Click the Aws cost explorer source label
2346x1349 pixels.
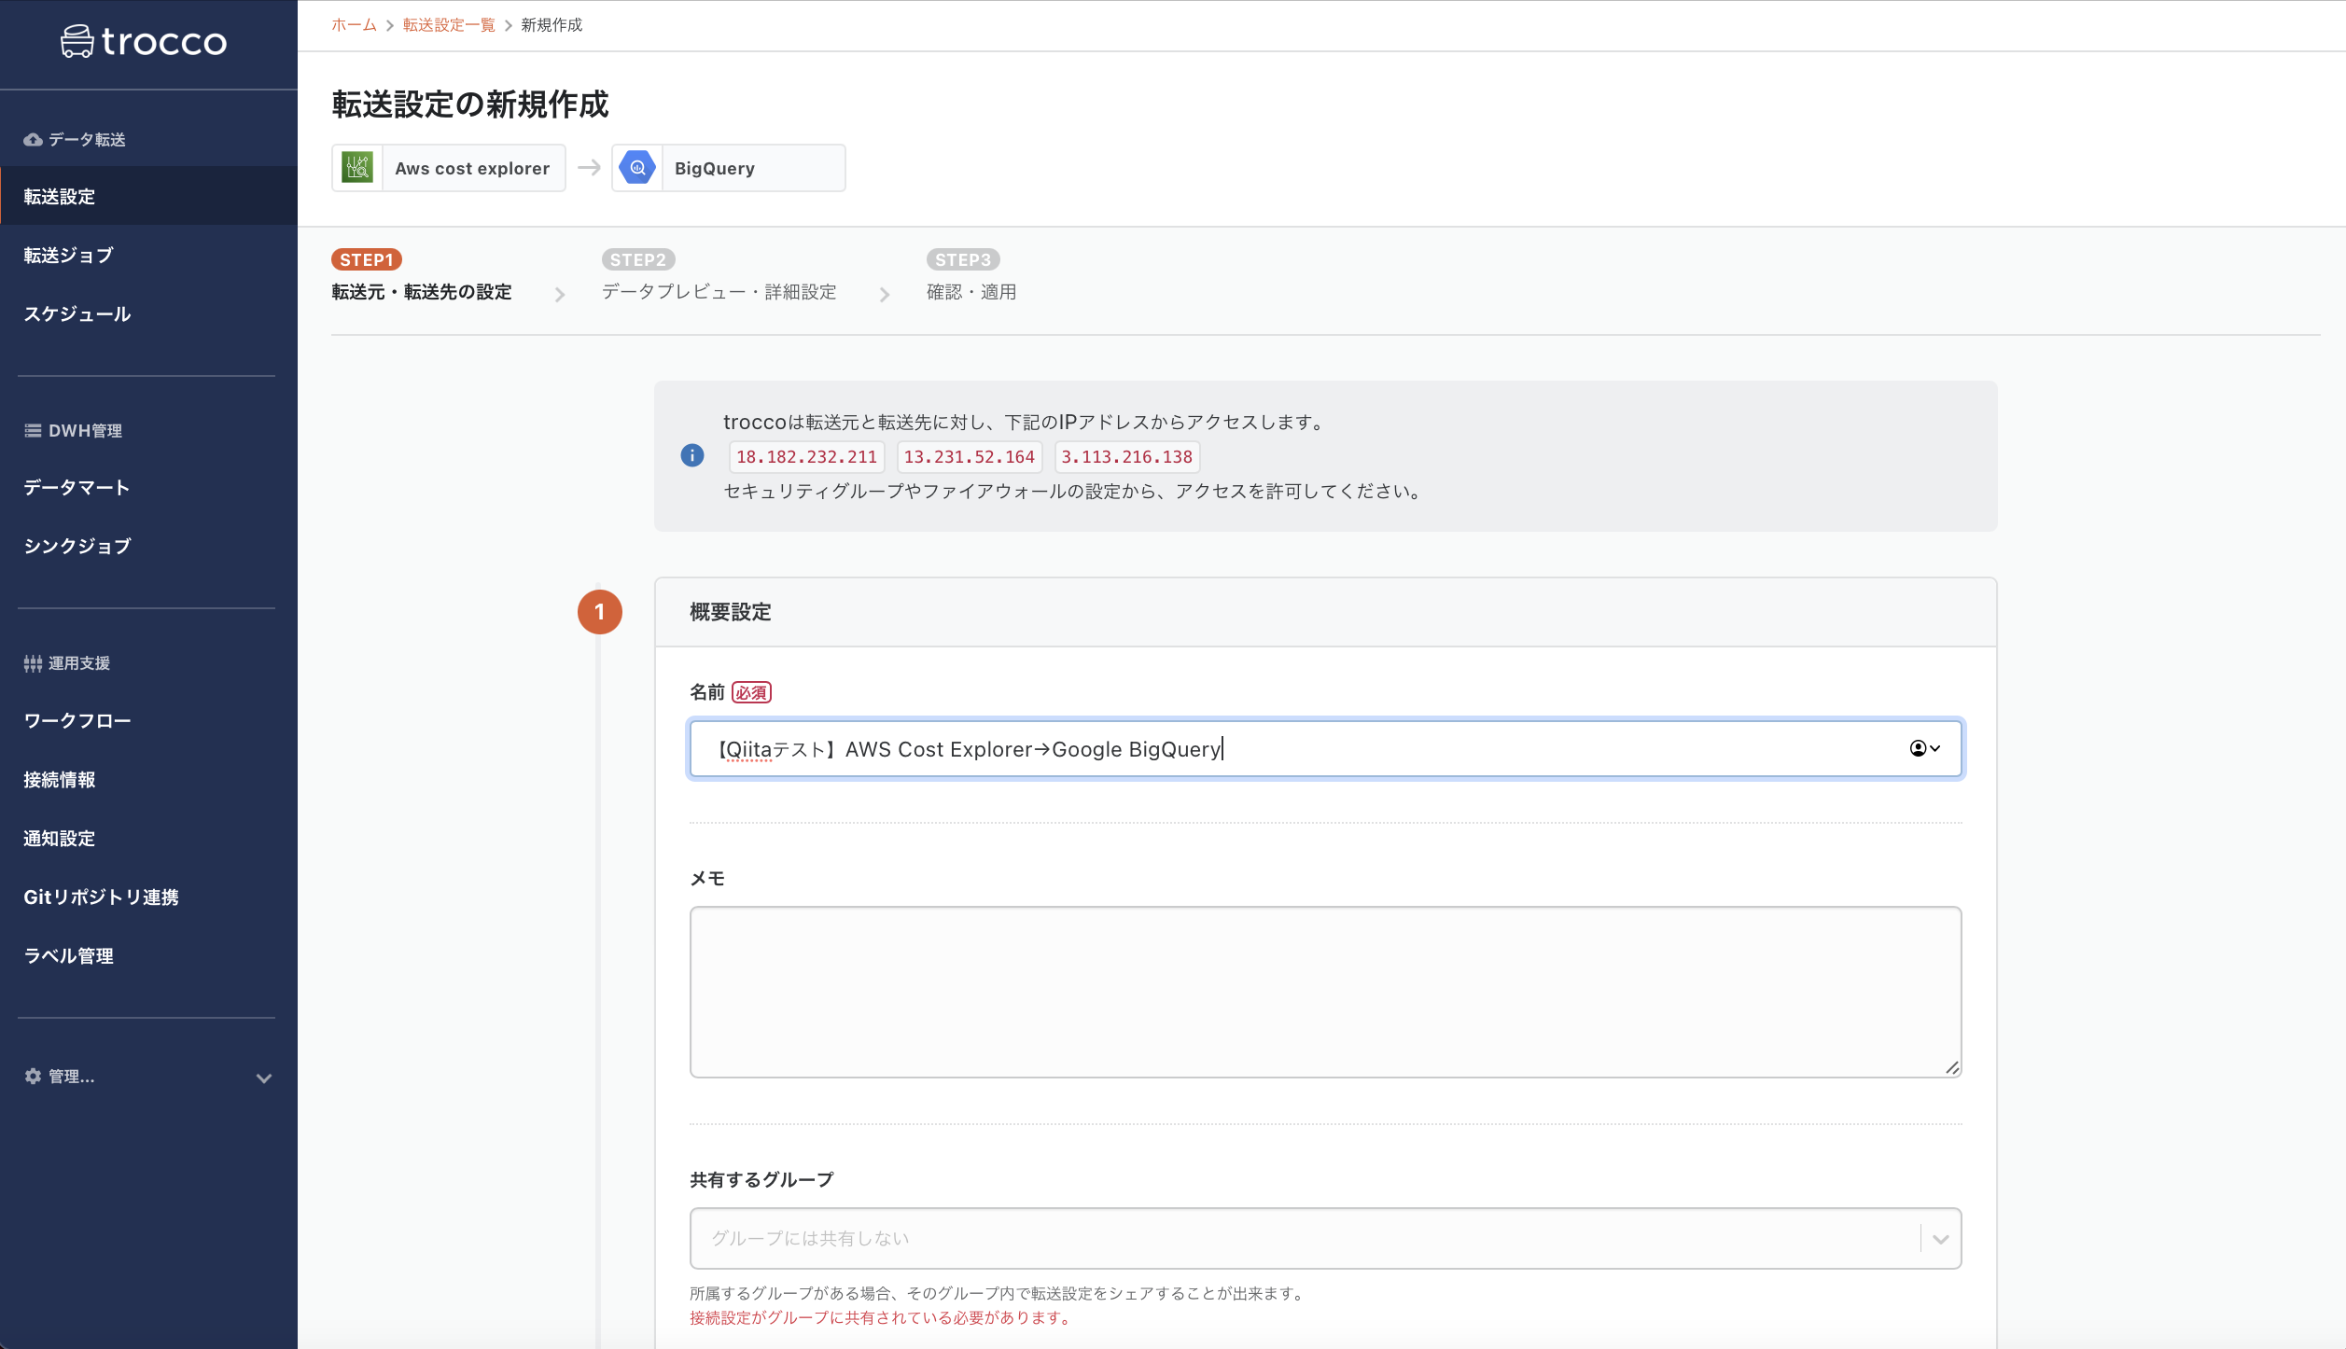472,169
